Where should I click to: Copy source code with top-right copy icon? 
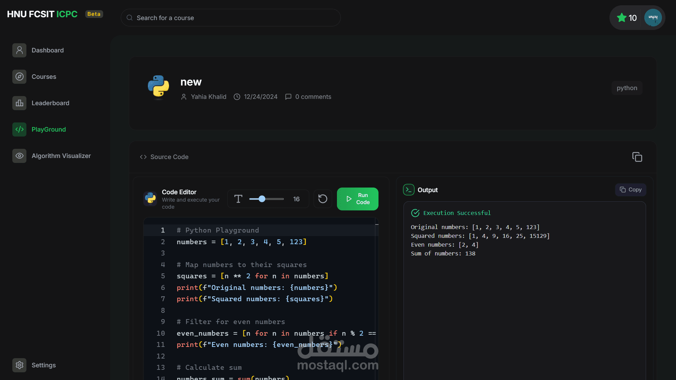pos(637,157)
